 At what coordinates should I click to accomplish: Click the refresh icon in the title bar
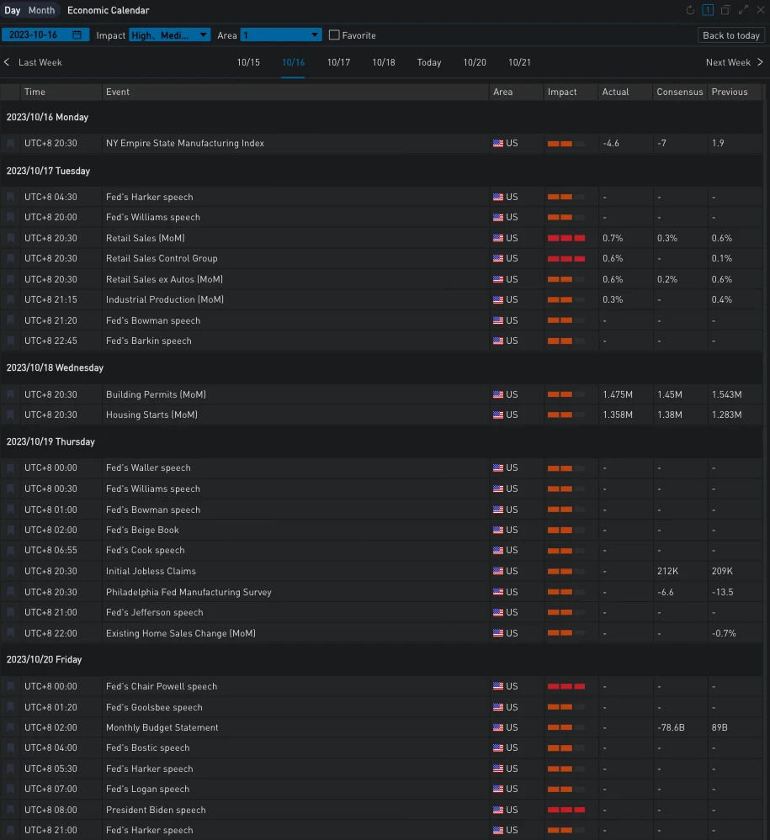[x=690, y=10]
